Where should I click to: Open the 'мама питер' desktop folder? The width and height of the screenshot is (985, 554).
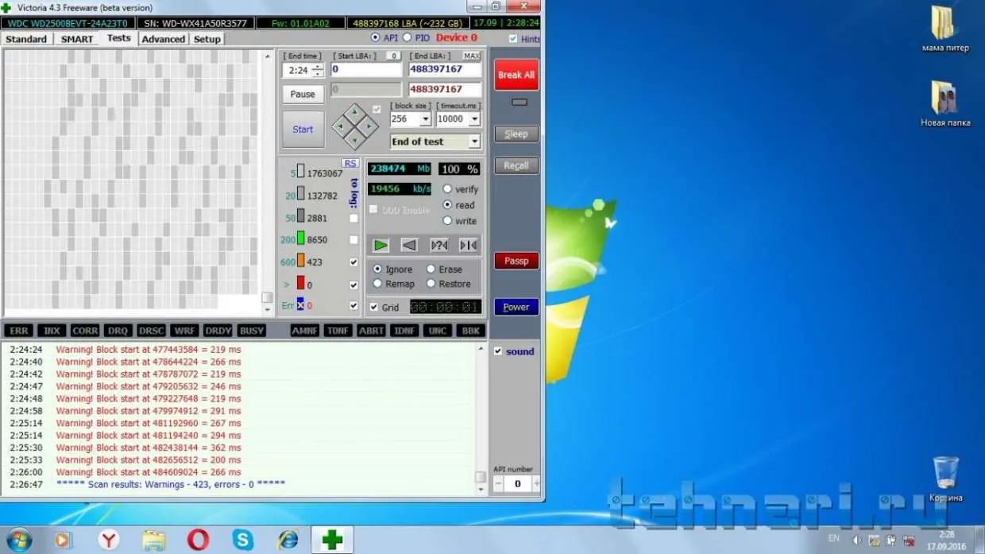(944, 29)
